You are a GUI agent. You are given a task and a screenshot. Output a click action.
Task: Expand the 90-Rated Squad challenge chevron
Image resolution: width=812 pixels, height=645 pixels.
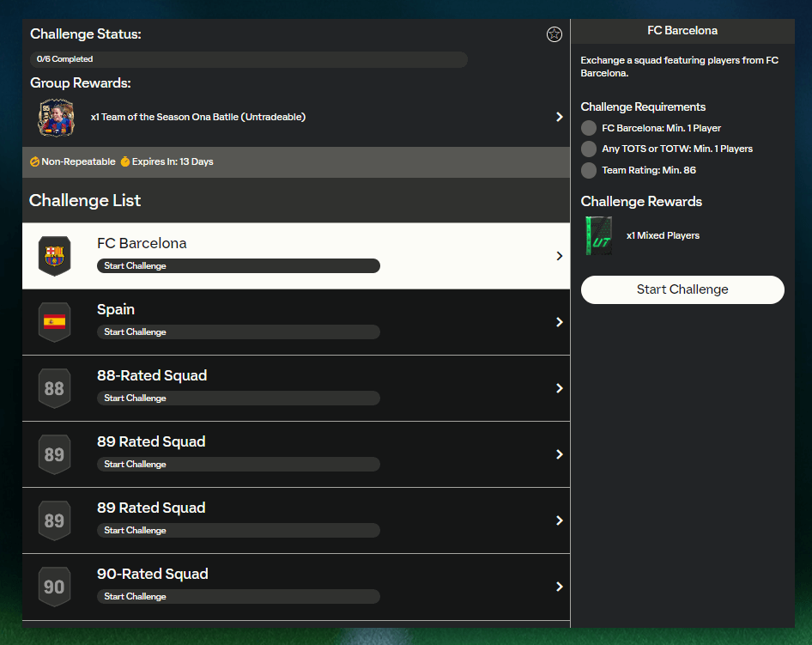tap(559, 587)
